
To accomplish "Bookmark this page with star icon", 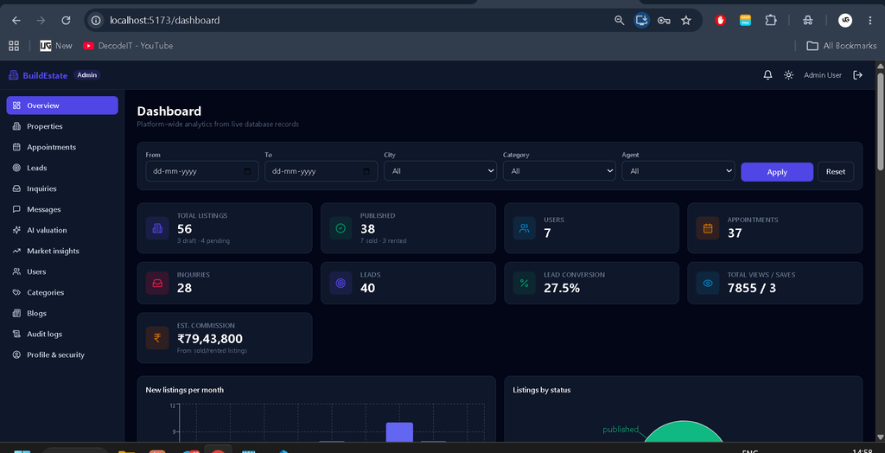I will click(685, 21).
